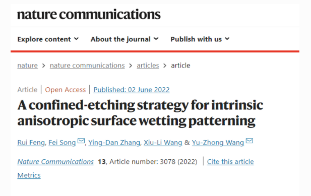Click the email icon next to Fei Song
The image size is (311, 196).
click(81, 141)
